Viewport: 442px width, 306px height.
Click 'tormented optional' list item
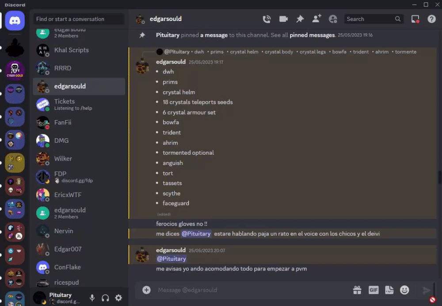[x=188, y=153]
